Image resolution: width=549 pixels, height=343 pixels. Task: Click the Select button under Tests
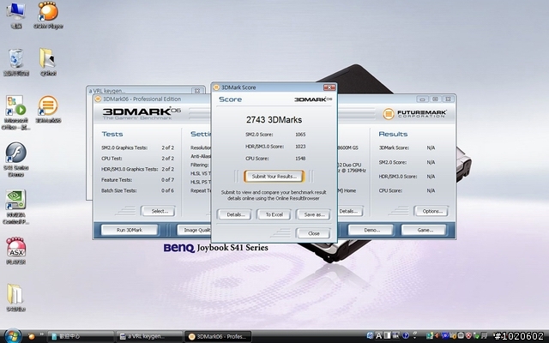(x=158, y=211)
